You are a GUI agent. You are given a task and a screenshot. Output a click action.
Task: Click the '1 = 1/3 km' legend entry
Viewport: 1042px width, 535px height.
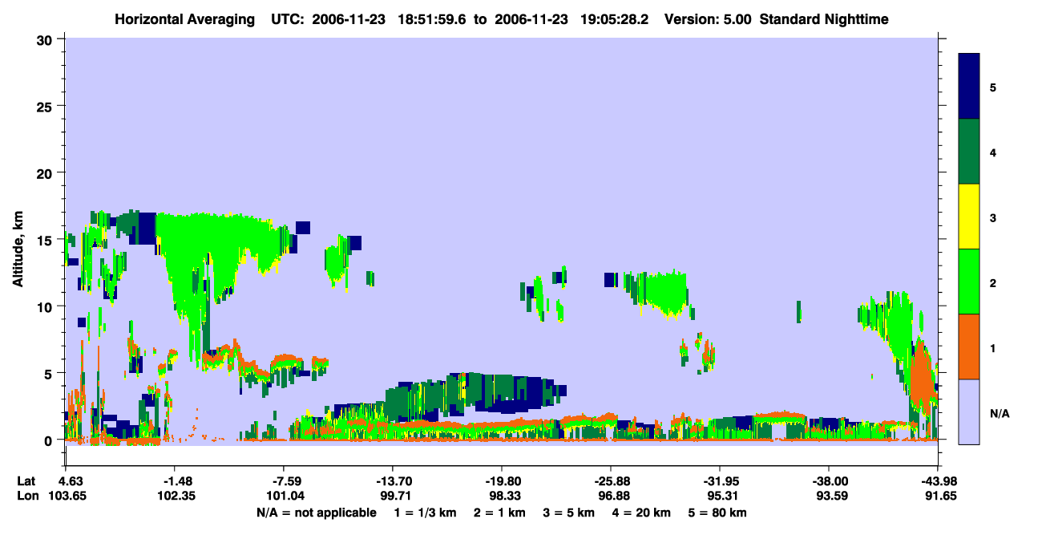point(424,512)
